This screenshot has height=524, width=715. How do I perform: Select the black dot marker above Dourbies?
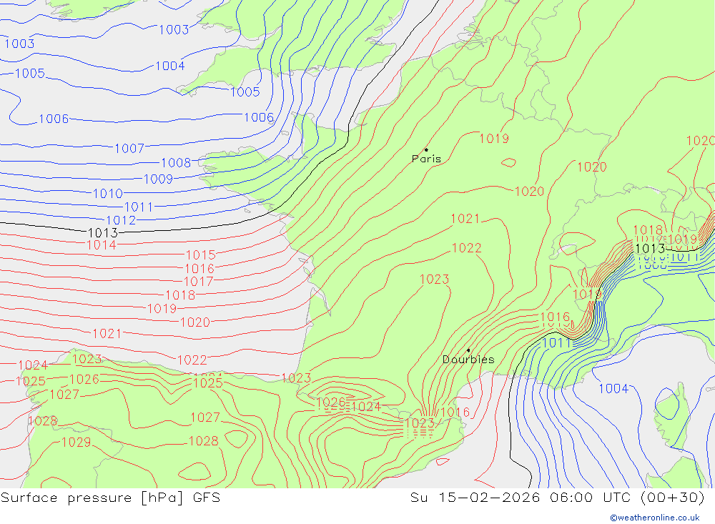coord(468,350)
